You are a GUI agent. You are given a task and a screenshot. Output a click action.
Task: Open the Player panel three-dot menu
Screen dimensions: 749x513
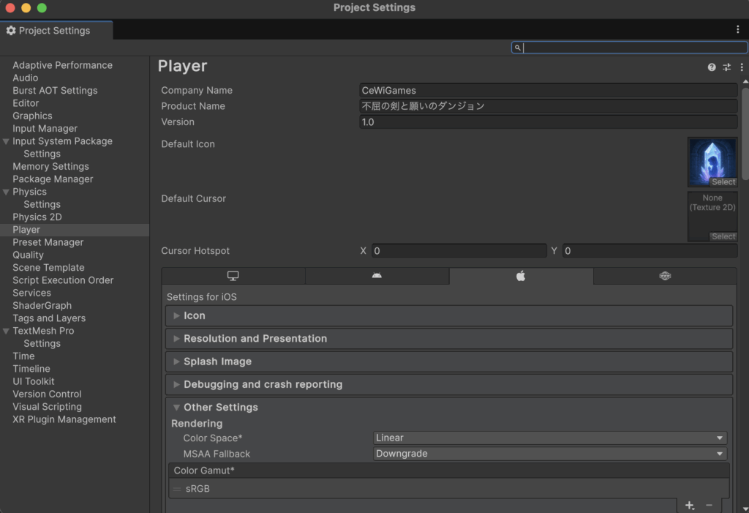click(x=742, y=67)
